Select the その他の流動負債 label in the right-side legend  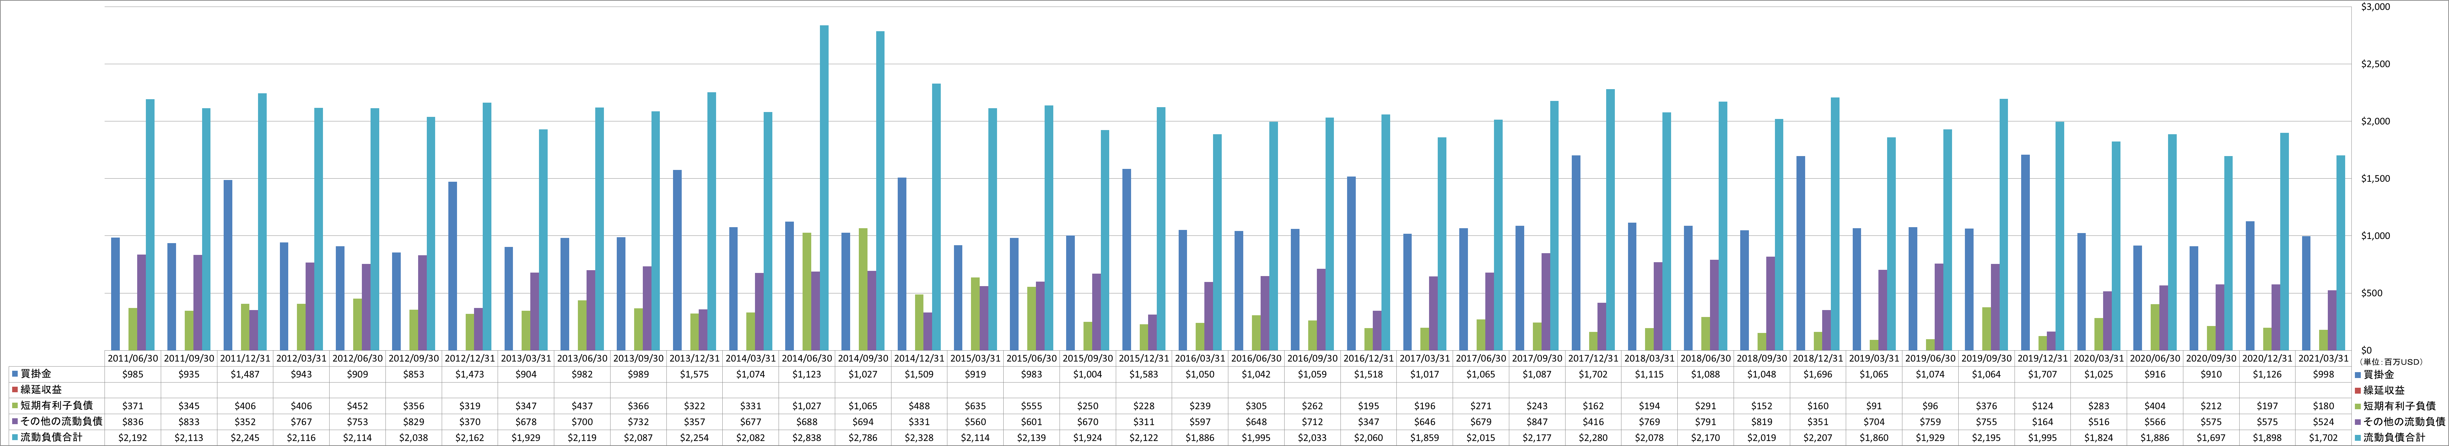(2404, 421)
